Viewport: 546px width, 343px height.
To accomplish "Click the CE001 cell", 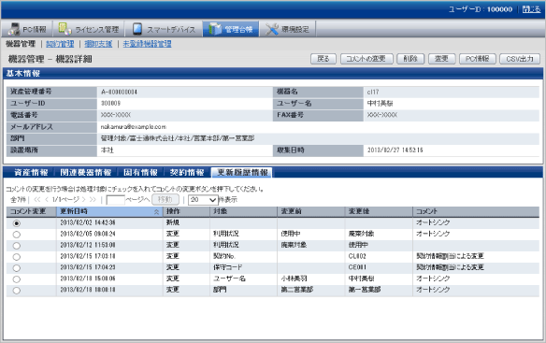I will [357, 267].
